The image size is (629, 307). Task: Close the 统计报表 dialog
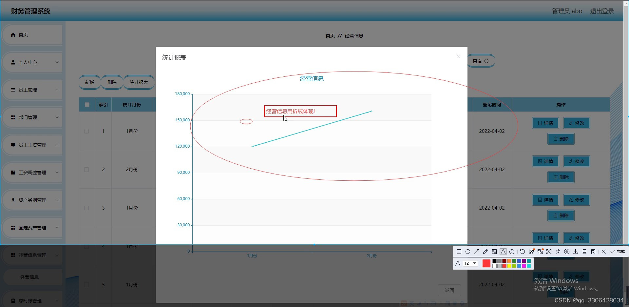458,56
